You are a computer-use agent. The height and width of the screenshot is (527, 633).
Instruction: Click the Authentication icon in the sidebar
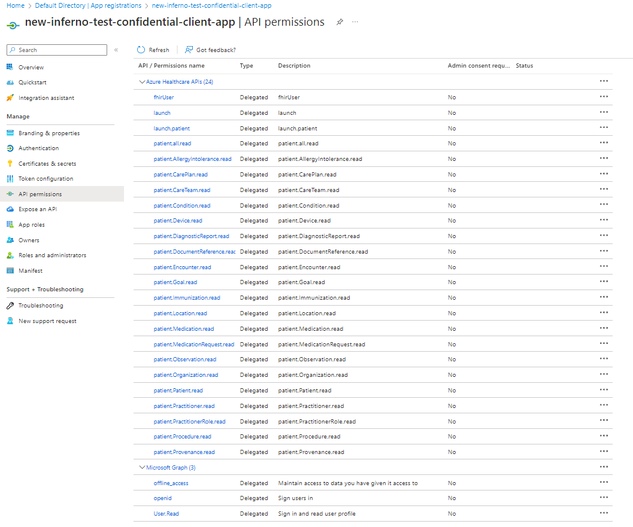10,148
